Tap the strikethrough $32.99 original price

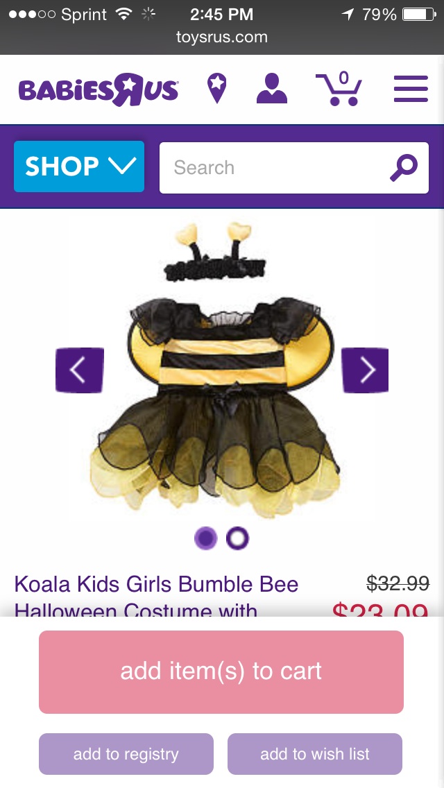398,583
